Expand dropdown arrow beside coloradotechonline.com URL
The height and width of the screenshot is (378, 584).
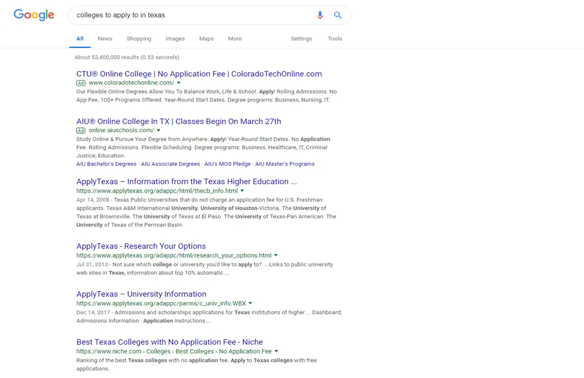pyautogui.click(x=179, y=83)
